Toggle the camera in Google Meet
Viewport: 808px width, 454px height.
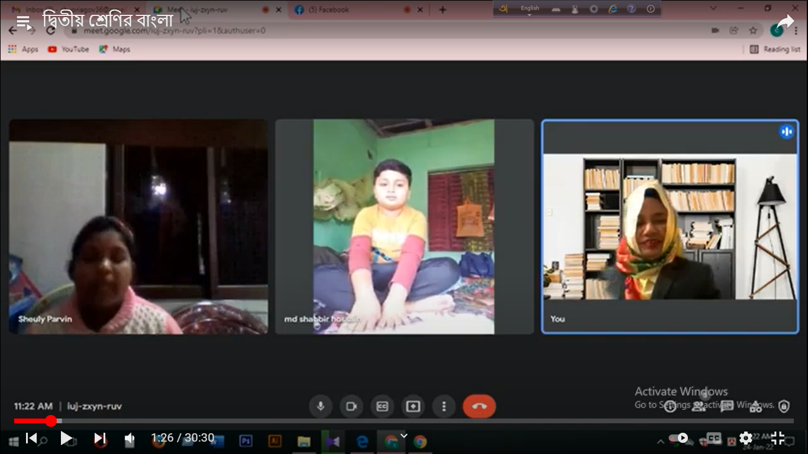(351, 406)
